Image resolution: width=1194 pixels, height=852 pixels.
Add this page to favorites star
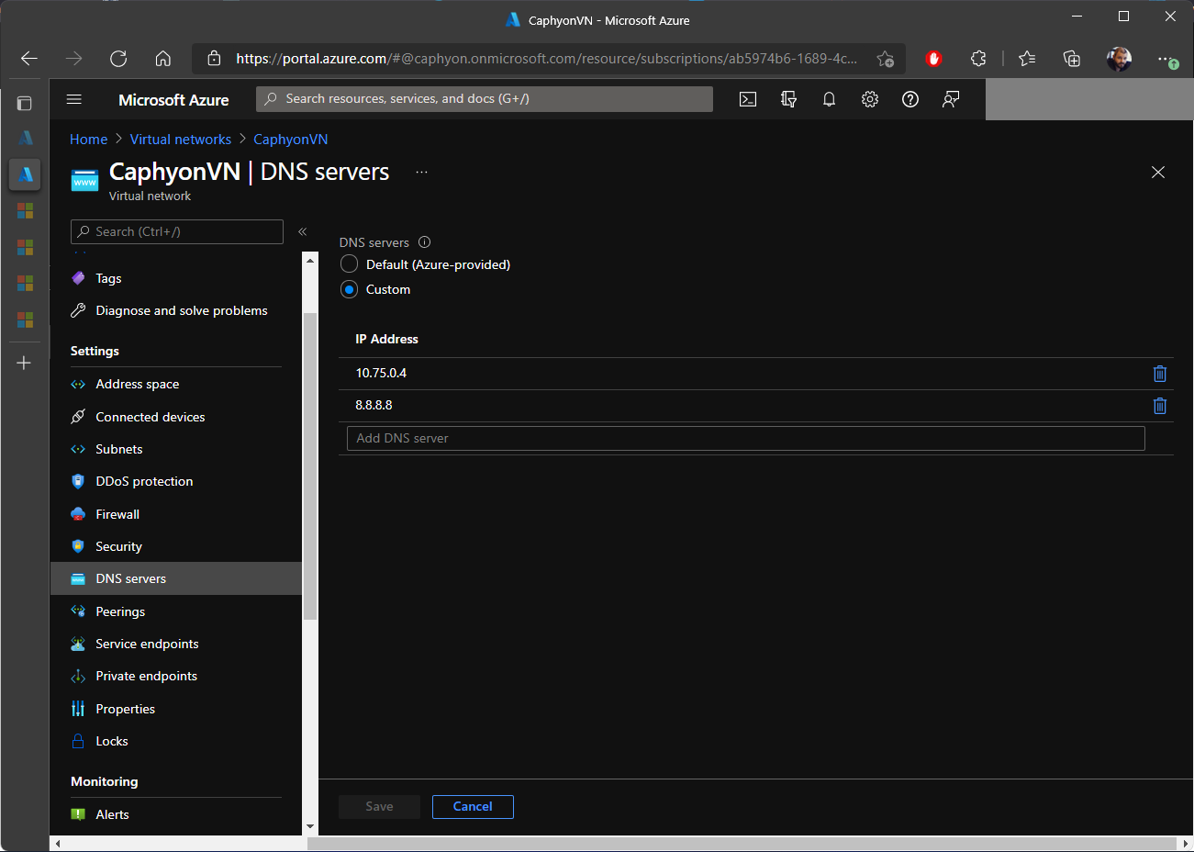pyautogui.click(x=885, y=59)
